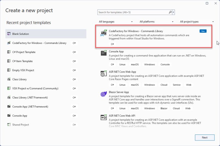Click the New badge on CodeFactory template
The image size is (220, 146).
point(203,31)
